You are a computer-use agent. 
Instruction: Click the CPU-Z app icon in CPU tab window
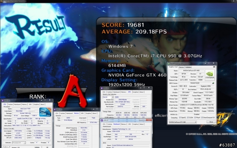(x=3, y=101)
